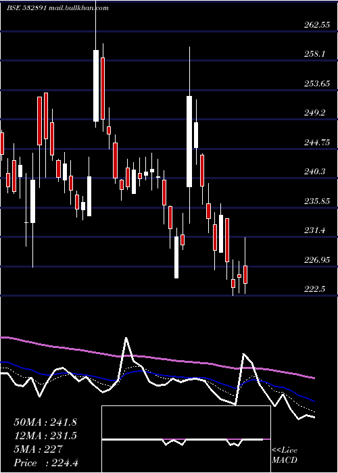
Task: Click the 231.4 price level label
Action: (x=316, y=230)
